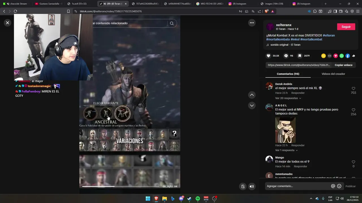
Task: Open the emoji picker in comment box
Action: 339,186
